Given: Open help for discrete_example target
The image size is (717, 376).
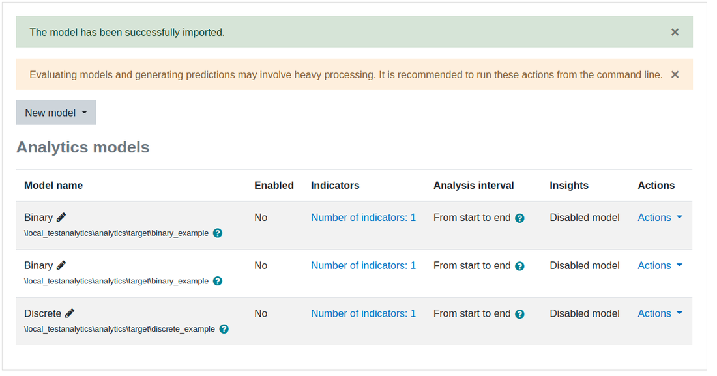Looking at the screenshot, I should pos(224,329).
